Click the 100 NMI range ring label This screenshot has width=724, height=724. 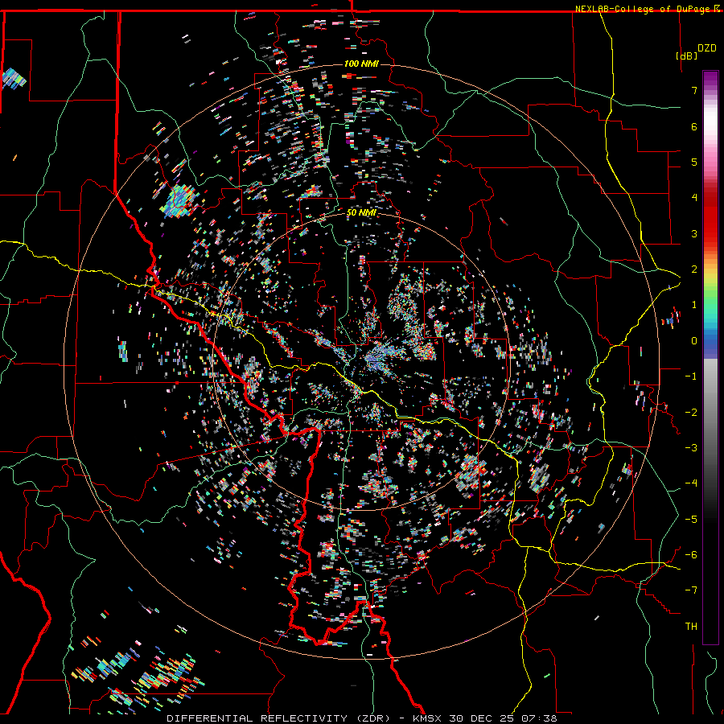tap(361, 64)
